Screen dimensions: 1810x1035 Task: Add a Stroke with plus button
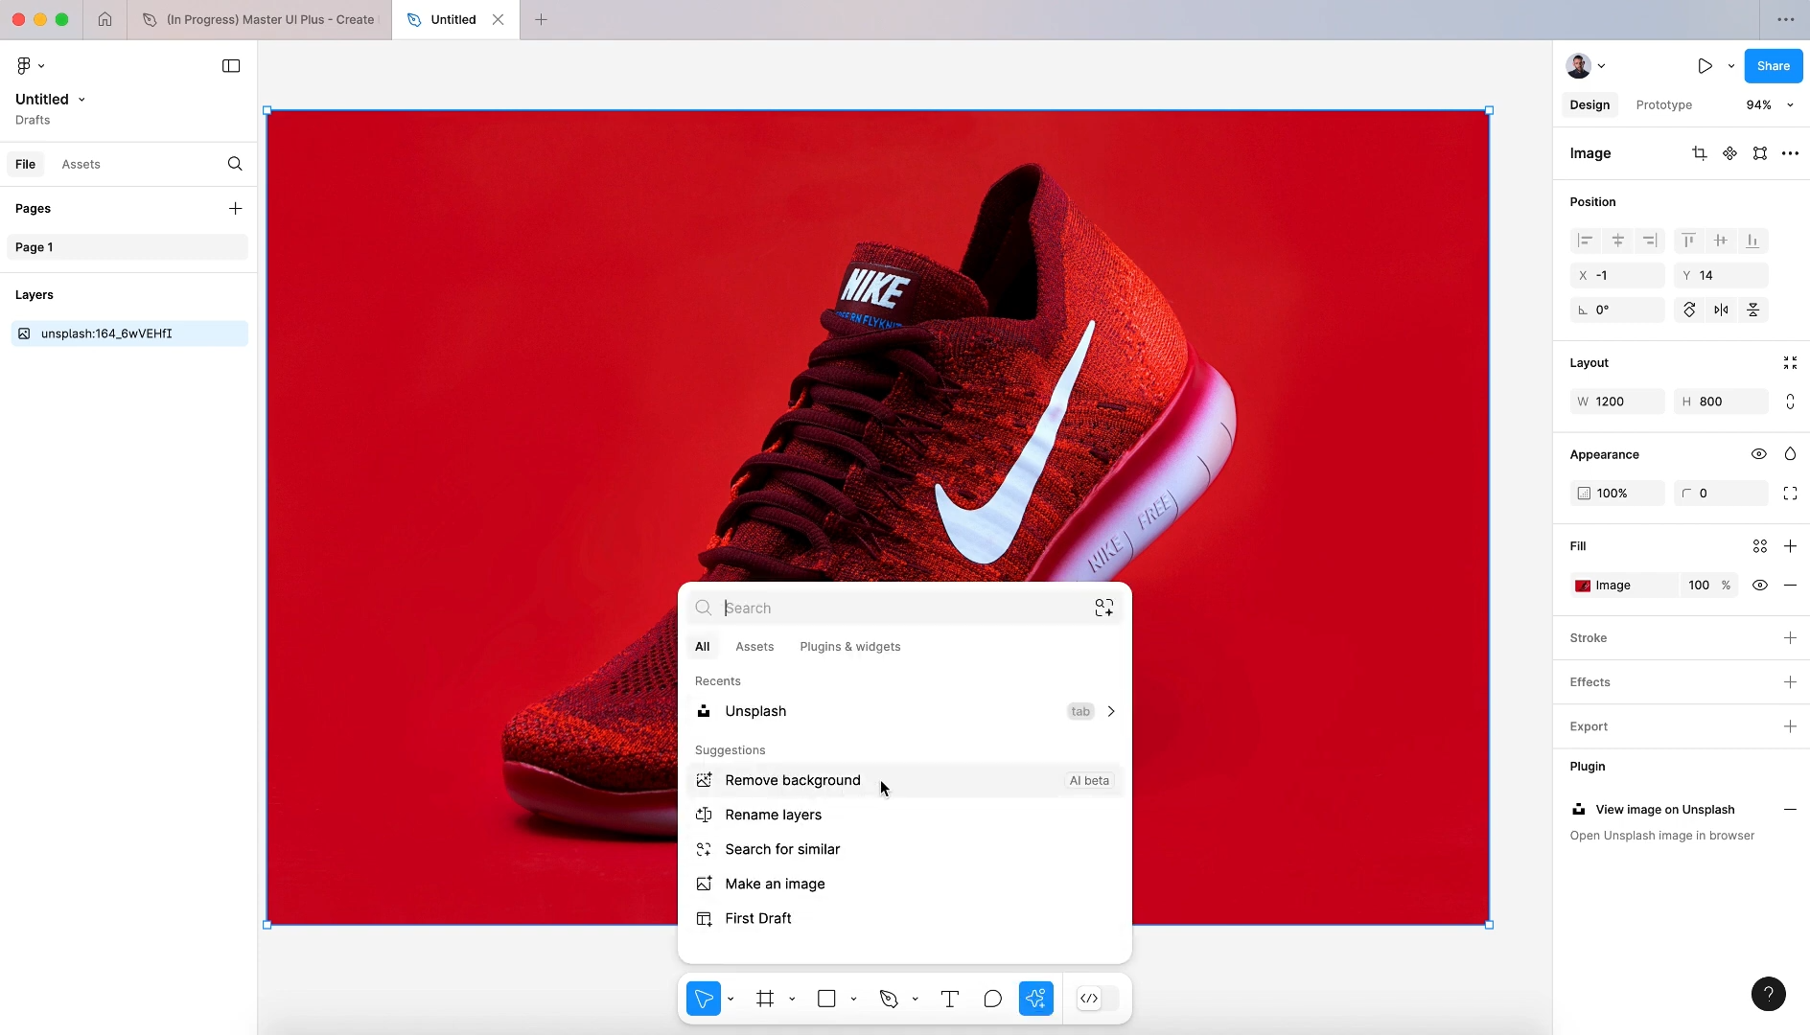click(1790, 638)
